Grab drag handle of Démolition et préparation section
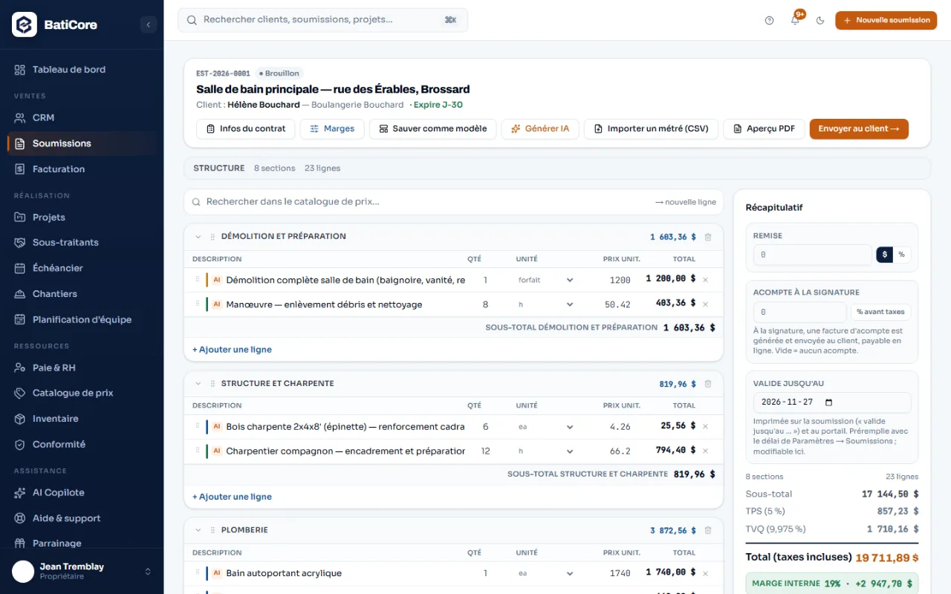951x594 pixels. (212, 237)
